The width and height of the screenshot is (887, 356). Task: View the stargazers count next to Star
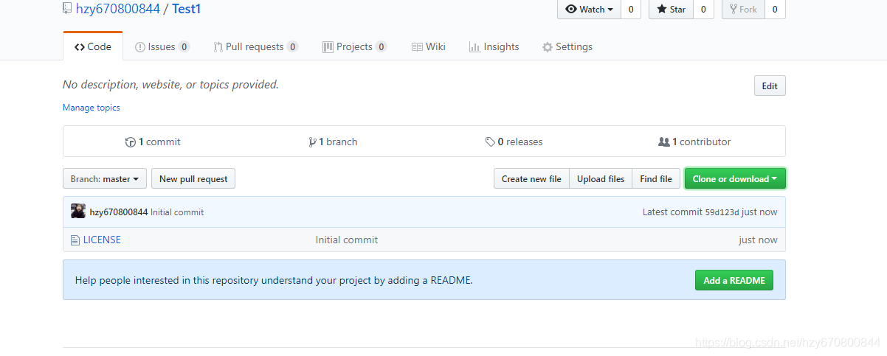click(703, 10)
